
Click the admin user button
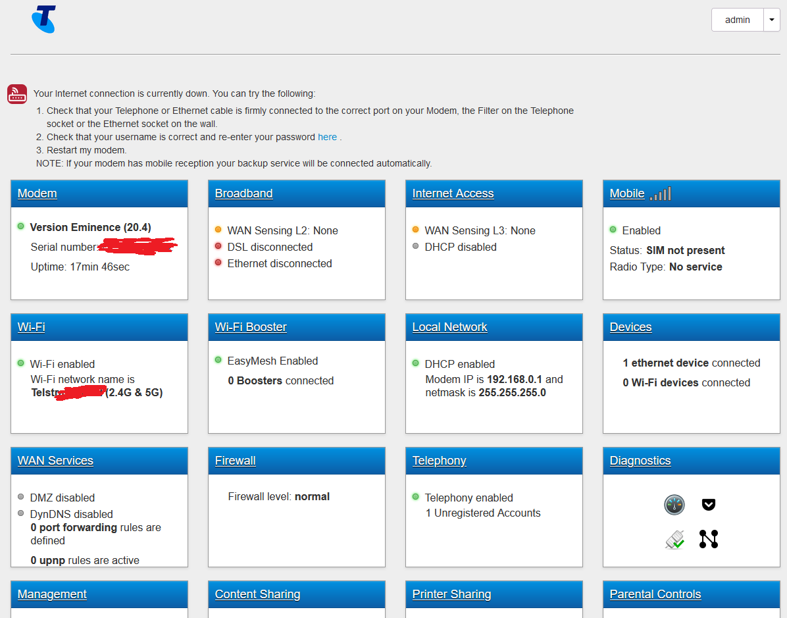tap(737, 20)
